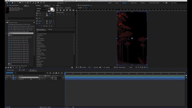The image size is (192, 108).
Task: Switch to the Project tab
Action: click(x=25, y=5)
